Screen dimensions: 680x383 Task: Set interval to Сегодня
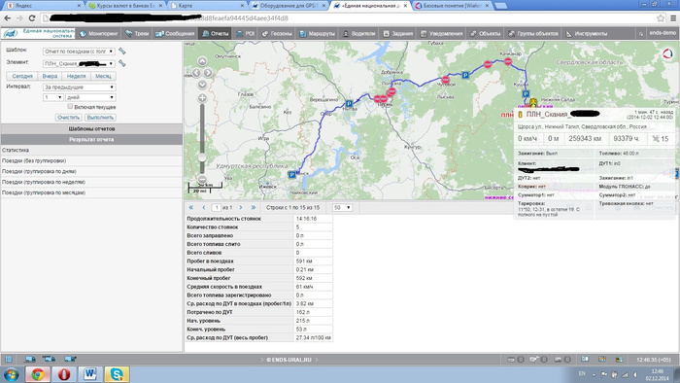click(22, 76)
